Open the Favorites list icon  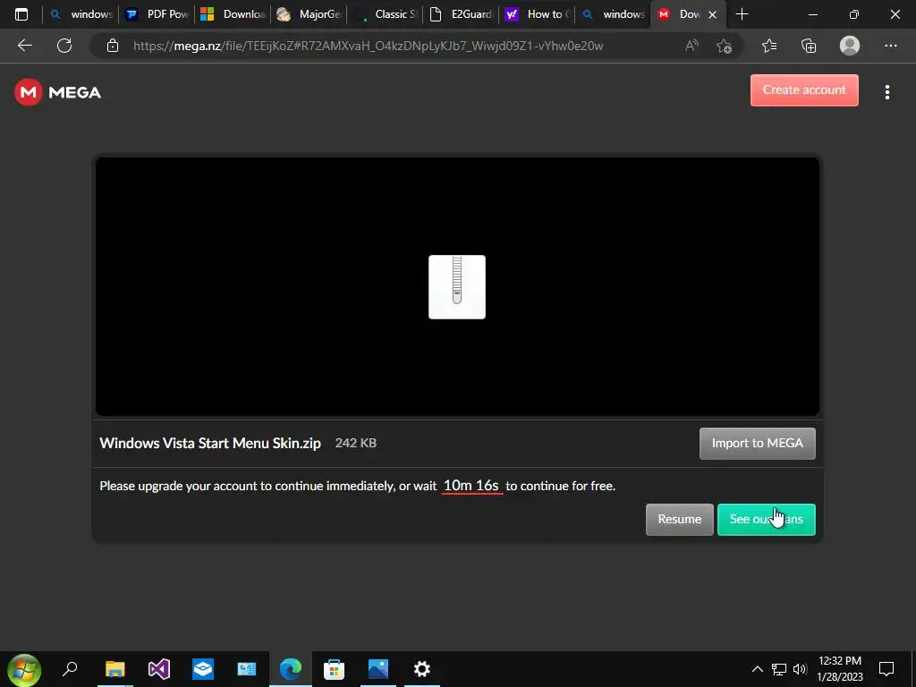pos(769,46)
